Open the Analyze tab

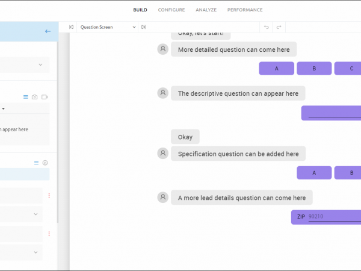tap(206, 10)
